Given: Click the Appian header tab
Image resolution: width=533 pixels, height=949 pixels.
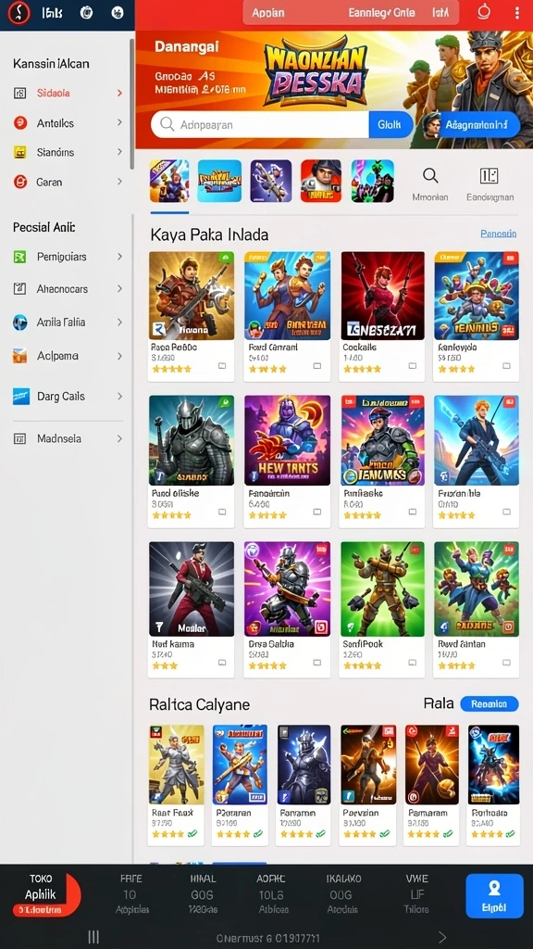Looking at the screenshot, I should pyautogui.click(x=267, y=13).
